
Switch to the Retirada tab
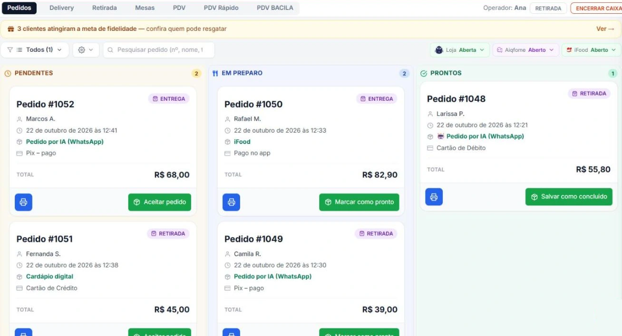click(105, 8)
